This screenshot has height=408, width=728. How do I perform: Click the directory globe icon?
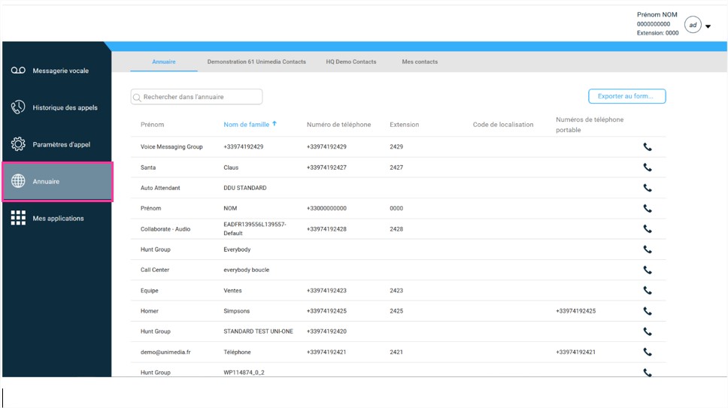(x=18, y=181)
